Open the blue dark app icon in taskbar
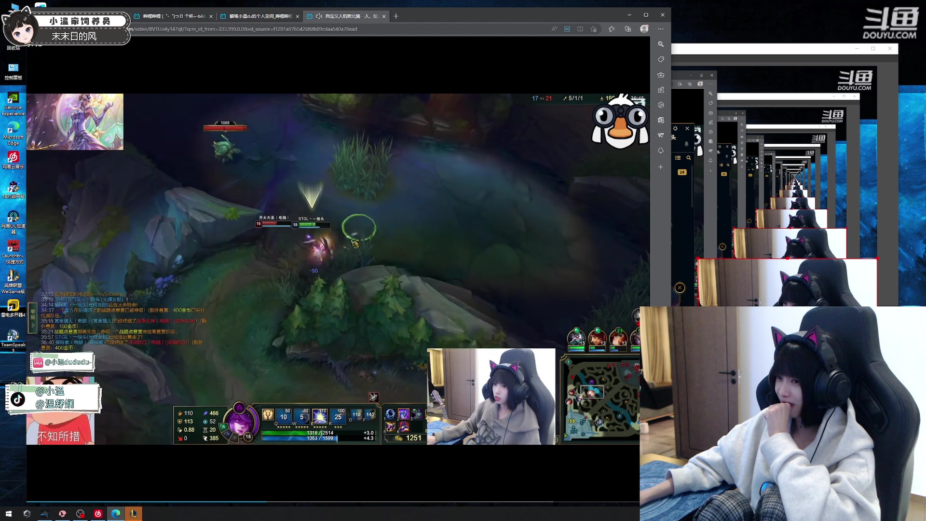This screenshot has width=926, height=521. tap(44, 514)
